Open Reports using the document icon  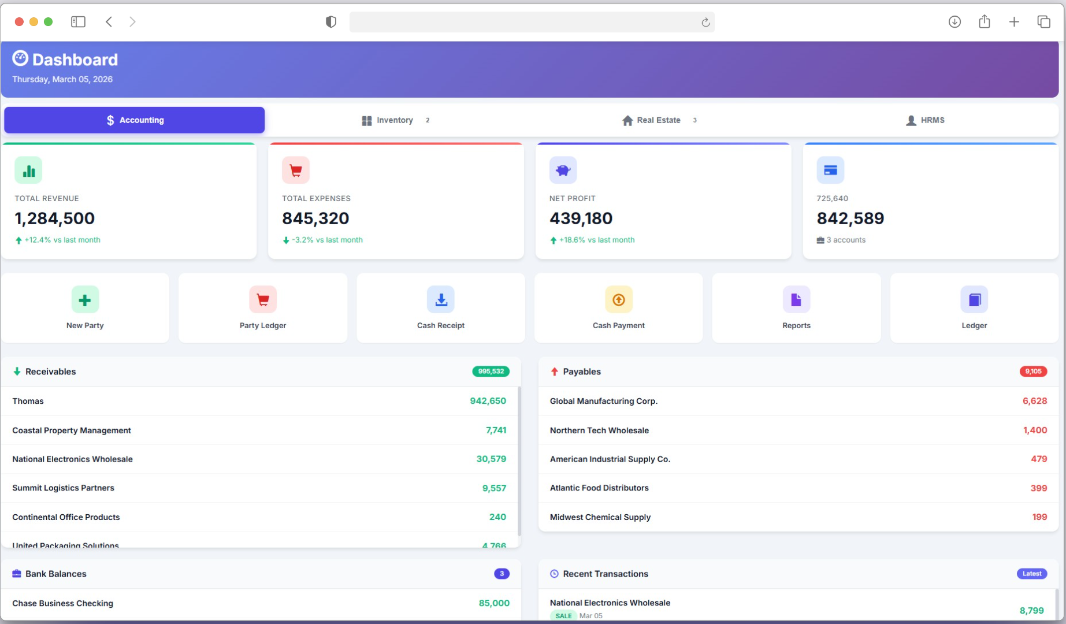point(796,299)
